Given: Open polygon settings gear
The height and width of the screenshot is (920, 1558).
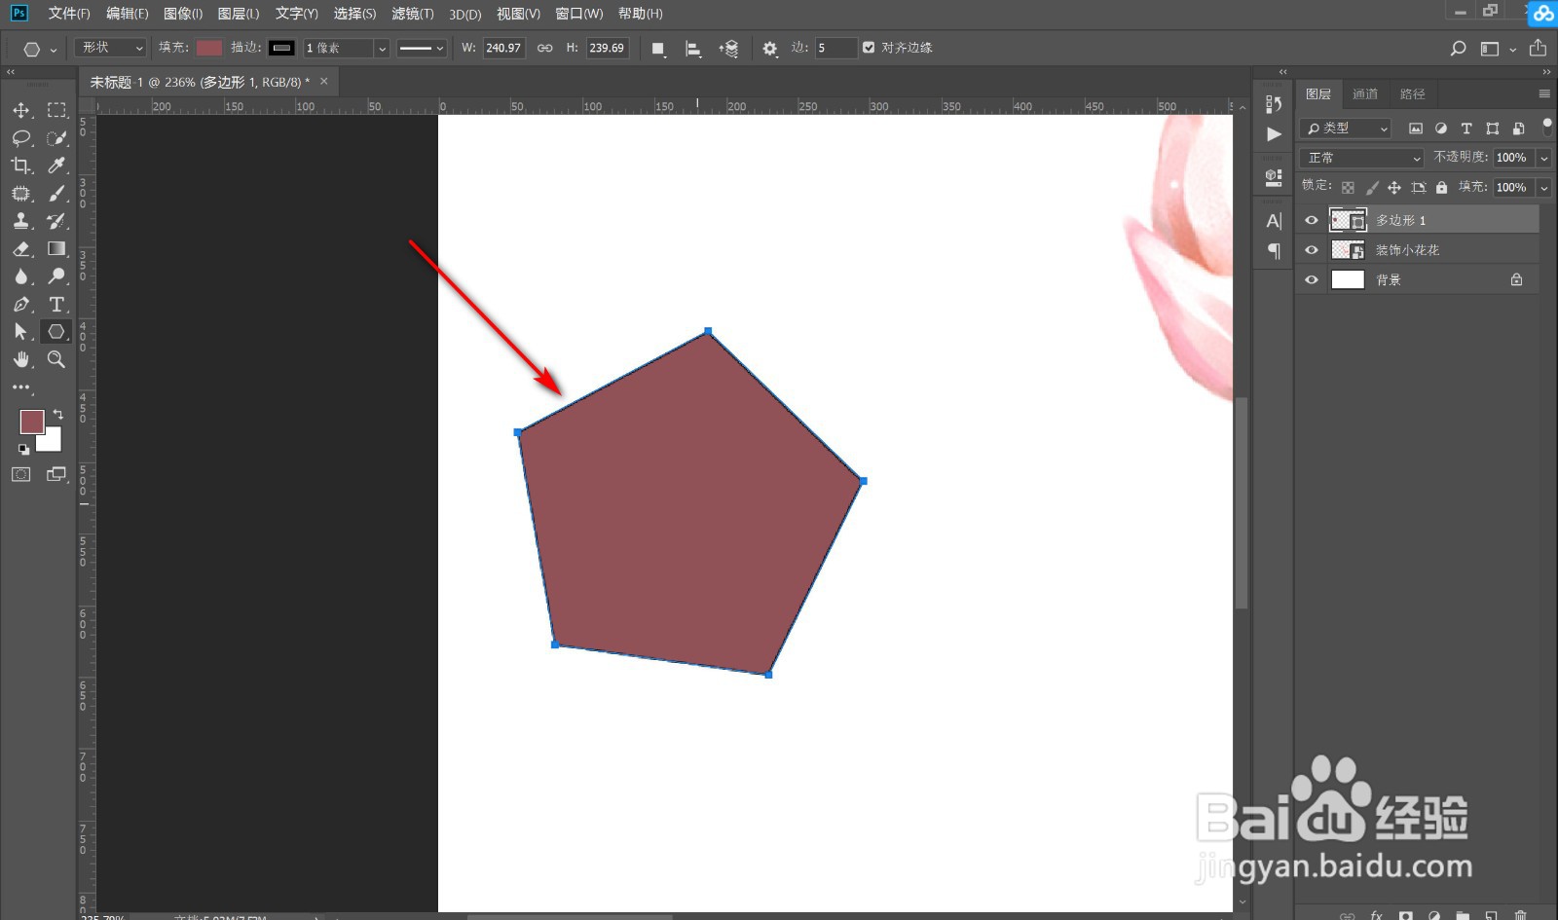Looking at the screenshot, I should [x=770, y=49].
